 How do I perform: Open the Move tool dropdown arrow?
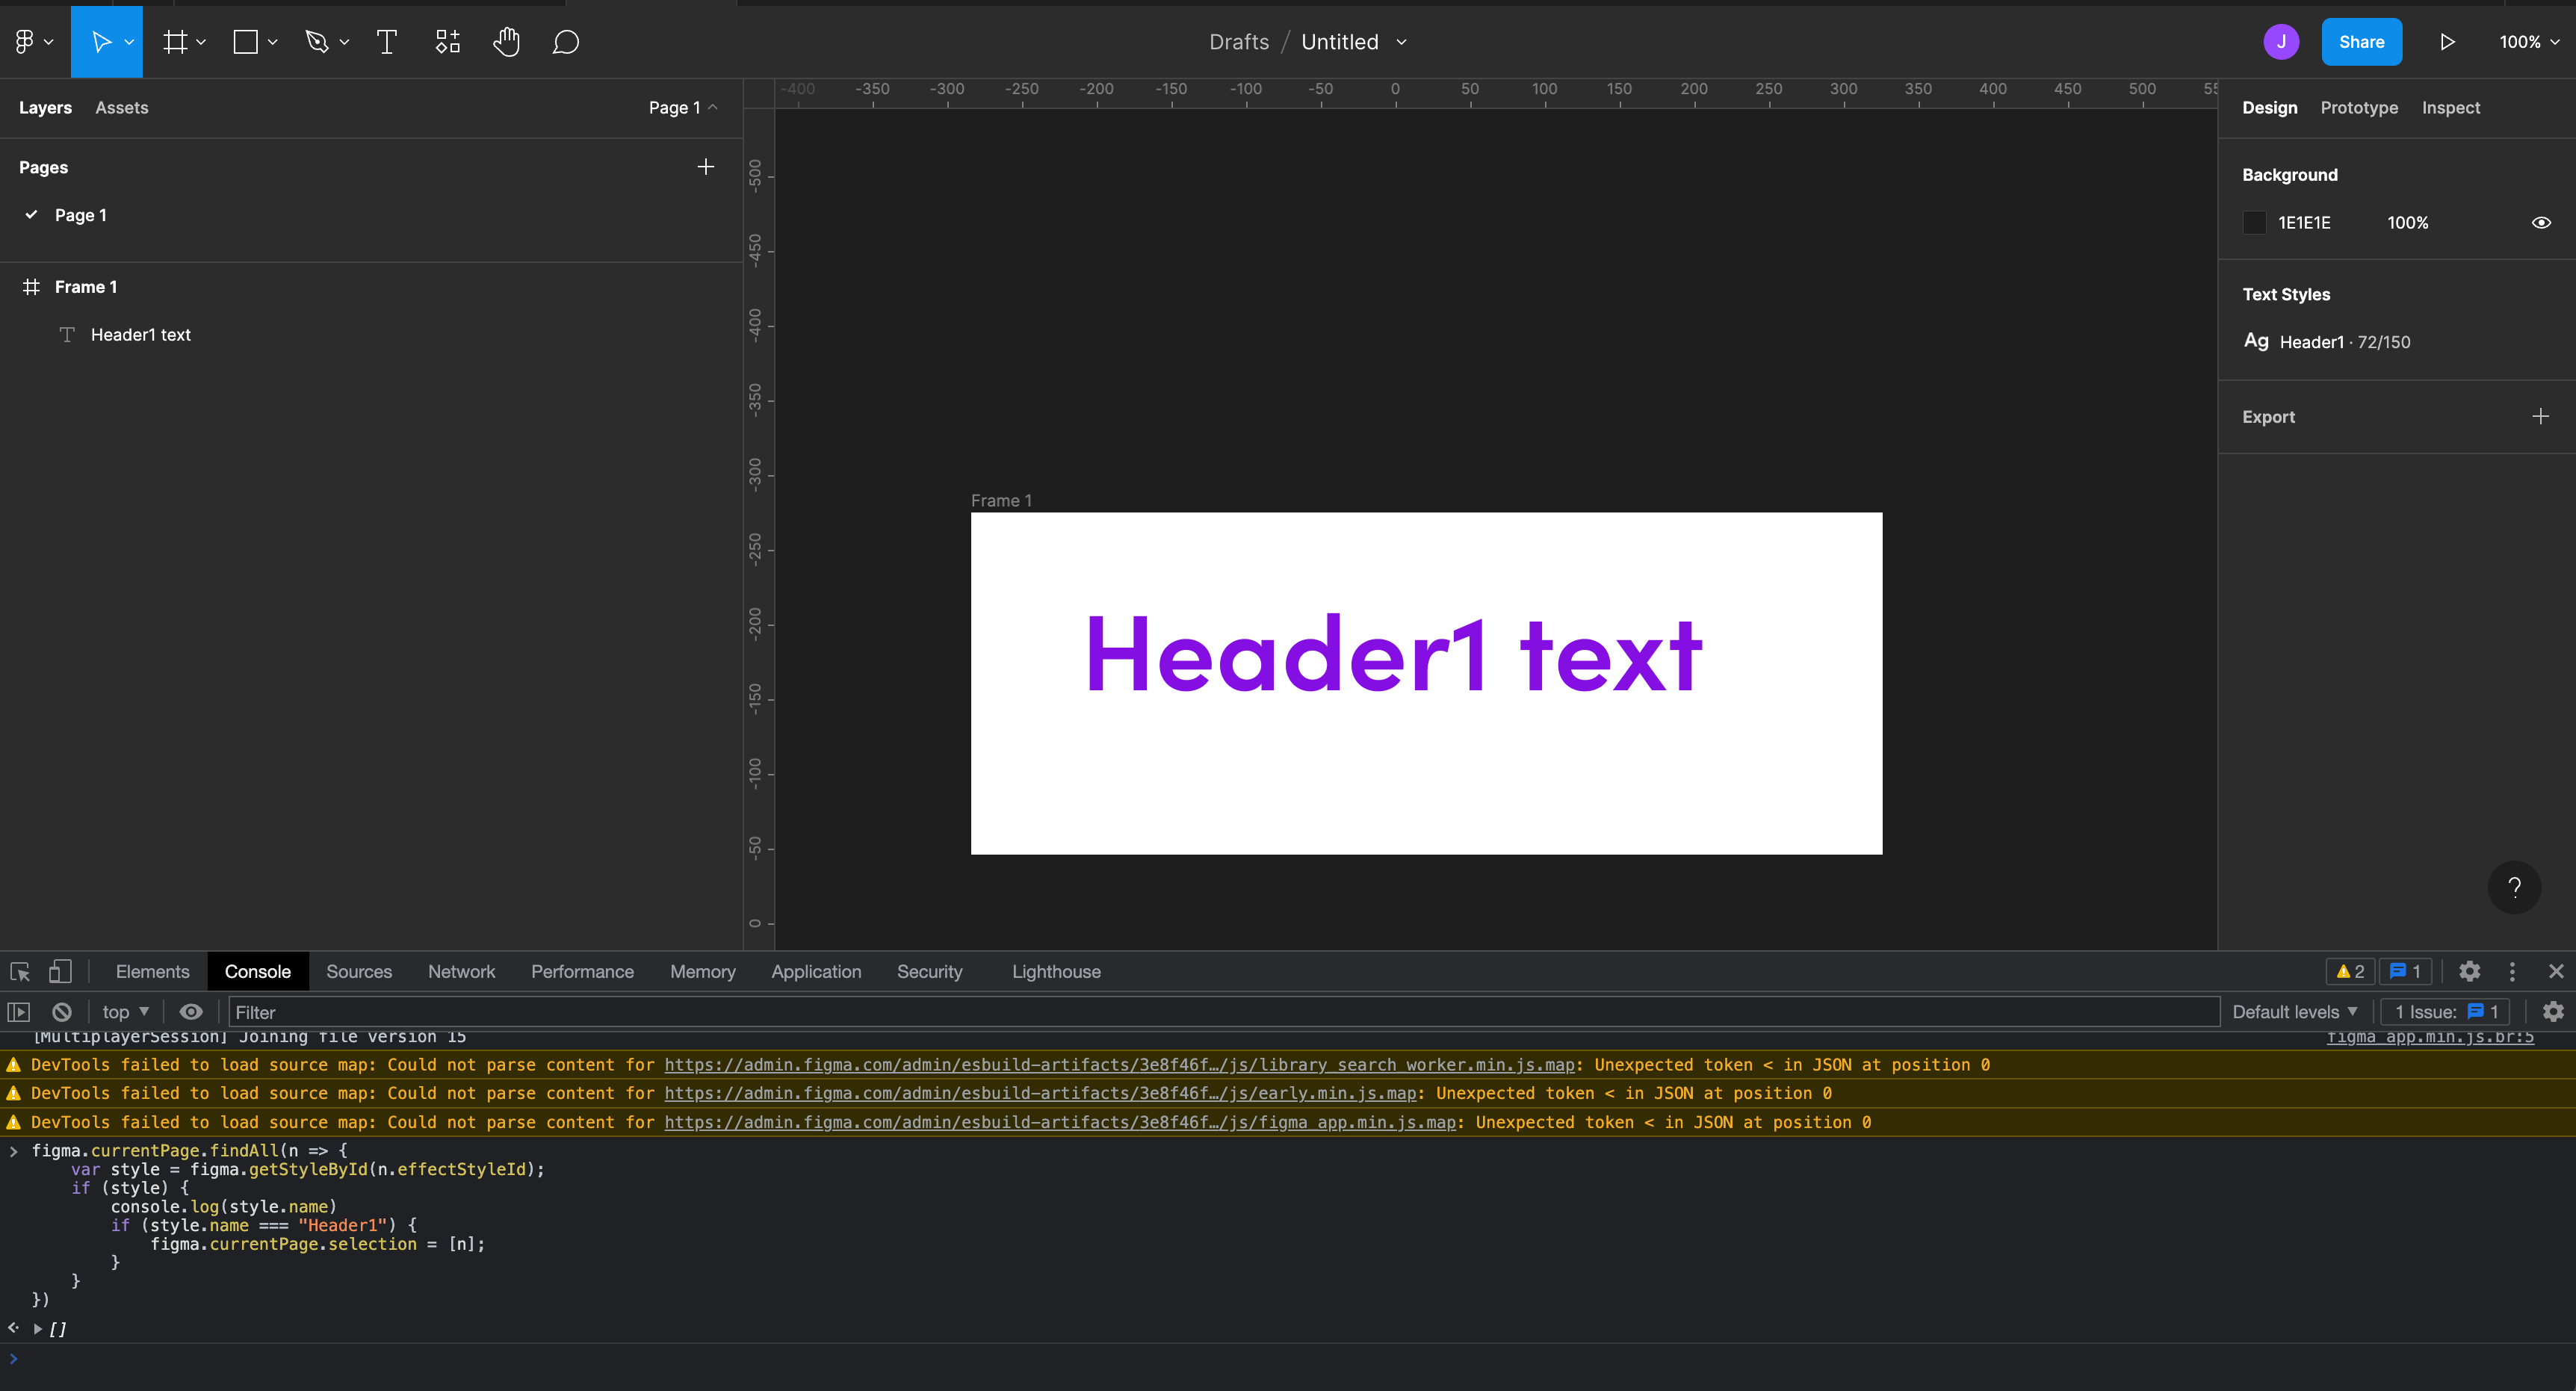point(129,42)
